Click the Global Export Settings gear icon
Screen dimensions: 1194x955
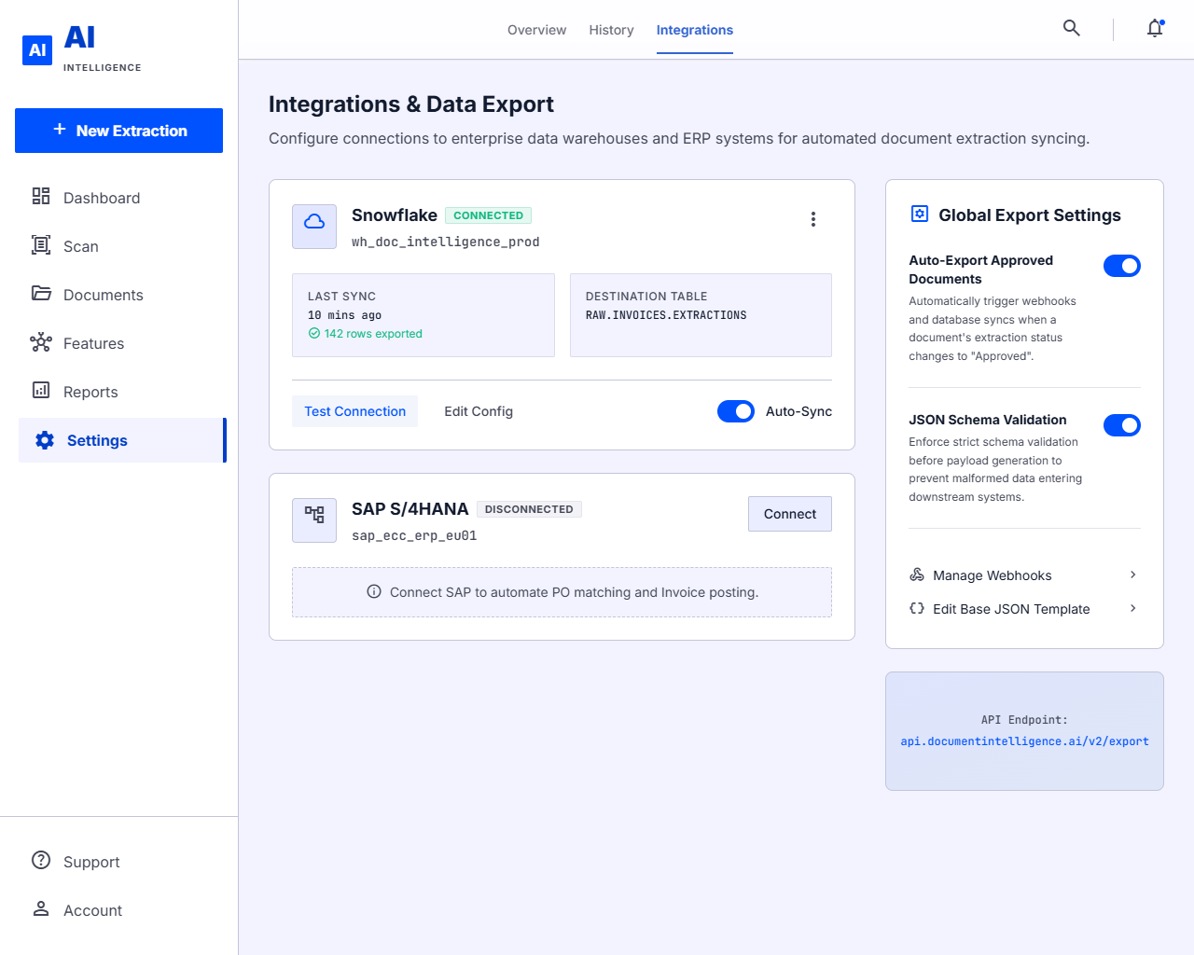920,214
